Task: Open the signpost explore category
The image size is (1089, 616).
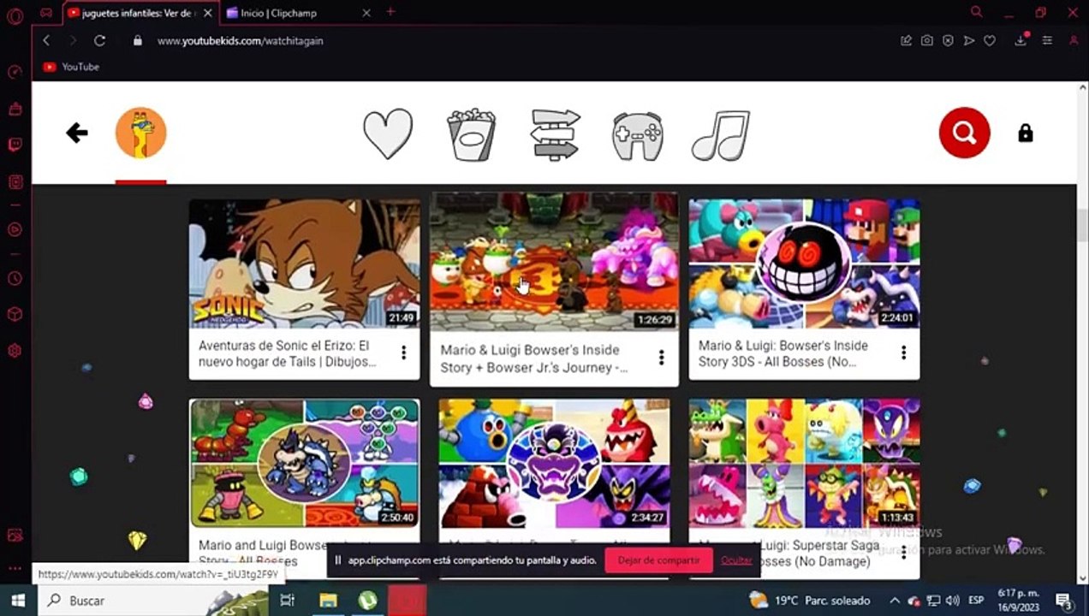Action: click(556, 134)
